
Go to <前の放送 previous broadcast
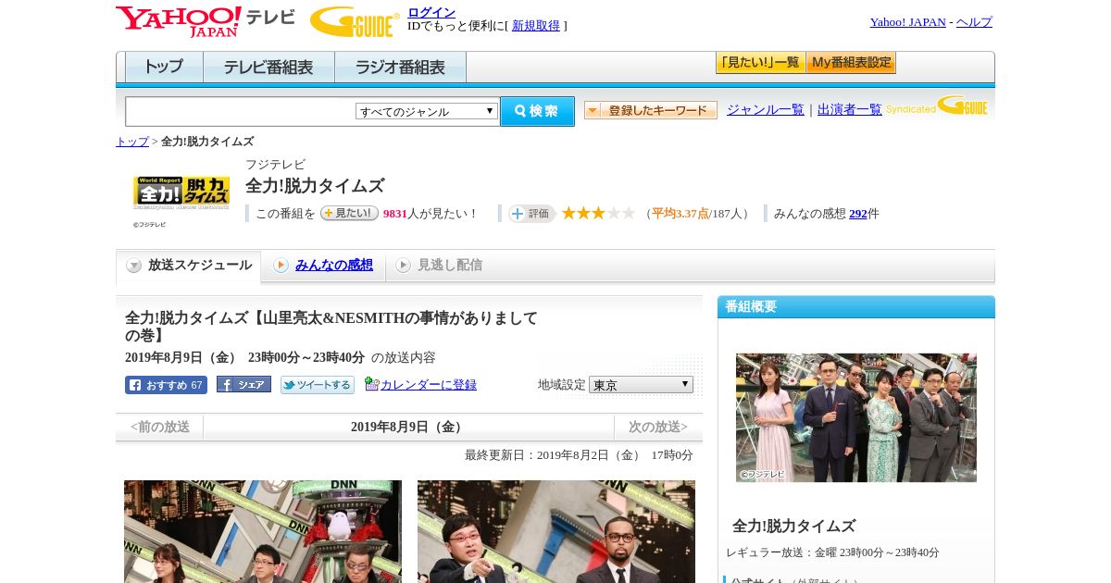point(160,428)
